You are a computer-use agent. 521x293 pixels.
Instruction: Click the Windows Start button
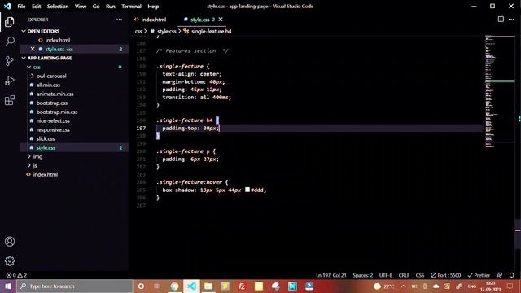coord(8,286)
